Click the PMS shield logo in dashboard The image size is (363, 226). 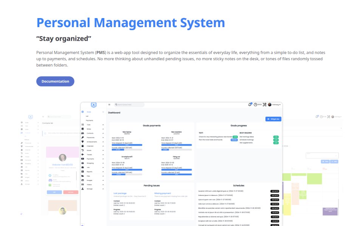(x=93, y=105)
